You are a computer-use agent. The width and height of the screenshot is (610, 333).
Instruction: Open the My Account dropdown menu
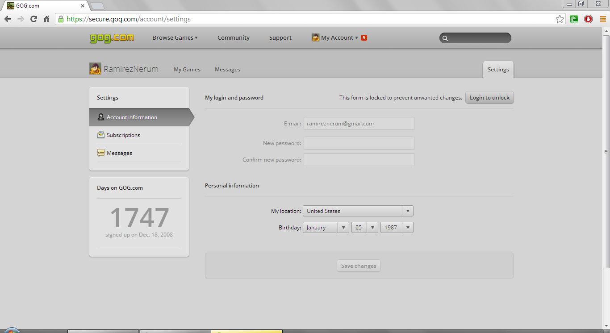click(339, 37)
